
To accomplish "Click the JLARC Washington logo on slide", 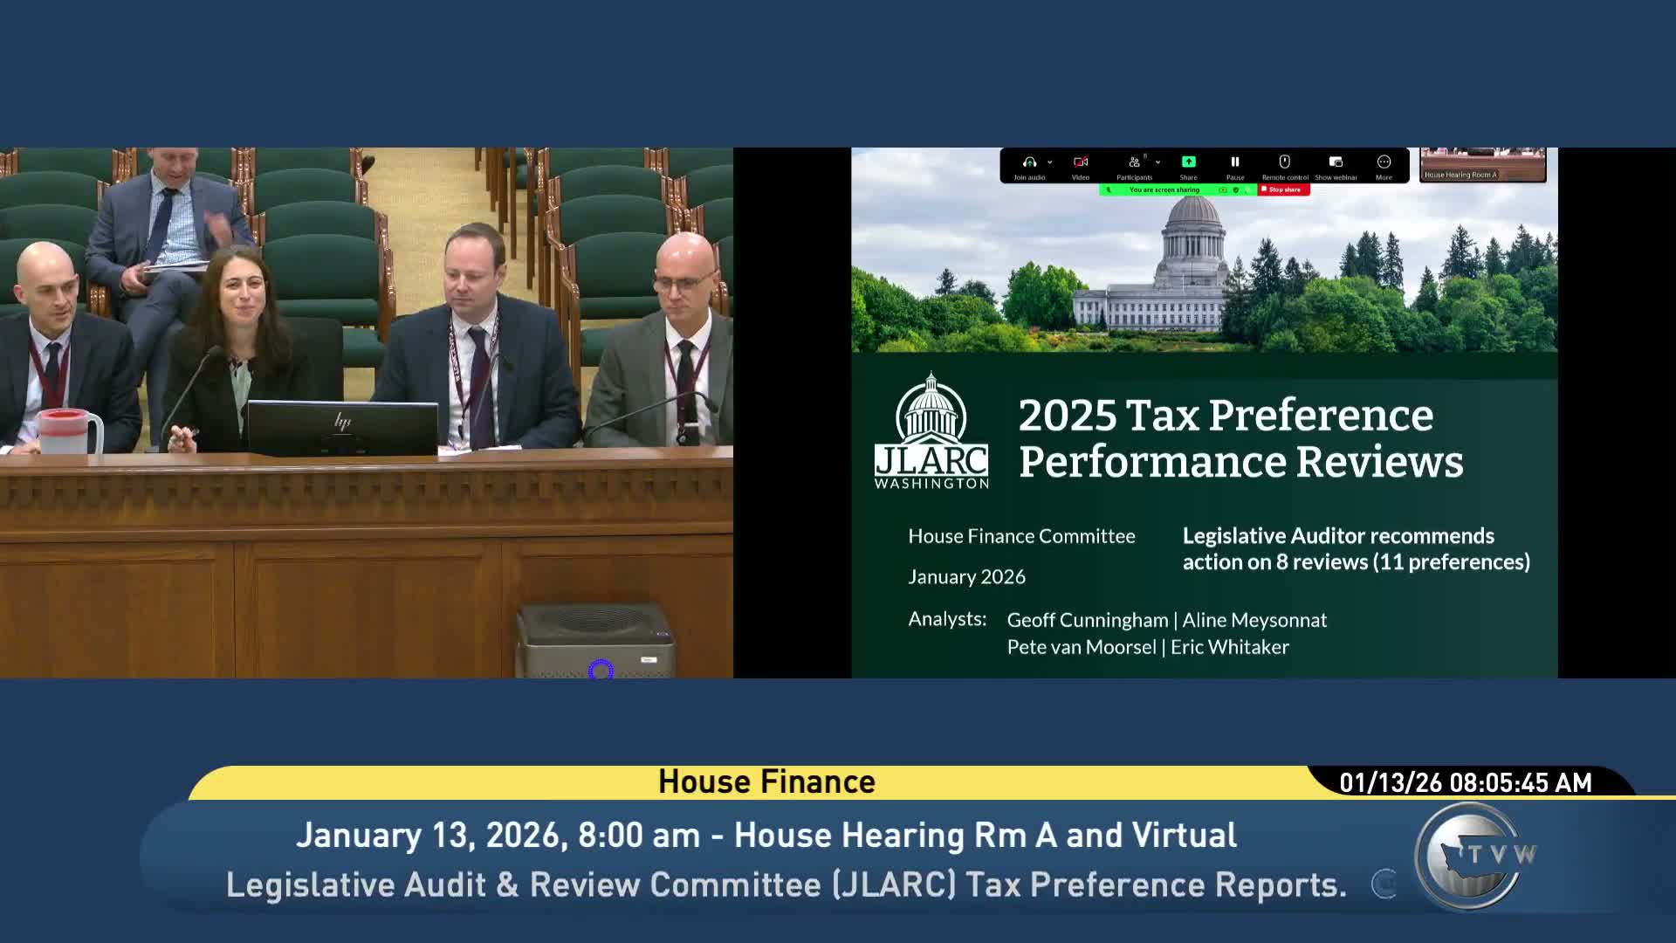I will click(x=931, y=432).
